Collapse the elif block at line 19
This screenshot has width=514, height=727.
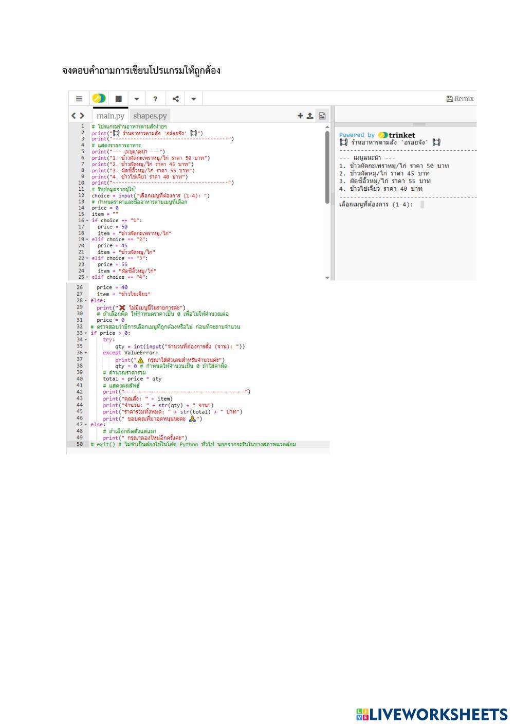click(x=87, y=240)
